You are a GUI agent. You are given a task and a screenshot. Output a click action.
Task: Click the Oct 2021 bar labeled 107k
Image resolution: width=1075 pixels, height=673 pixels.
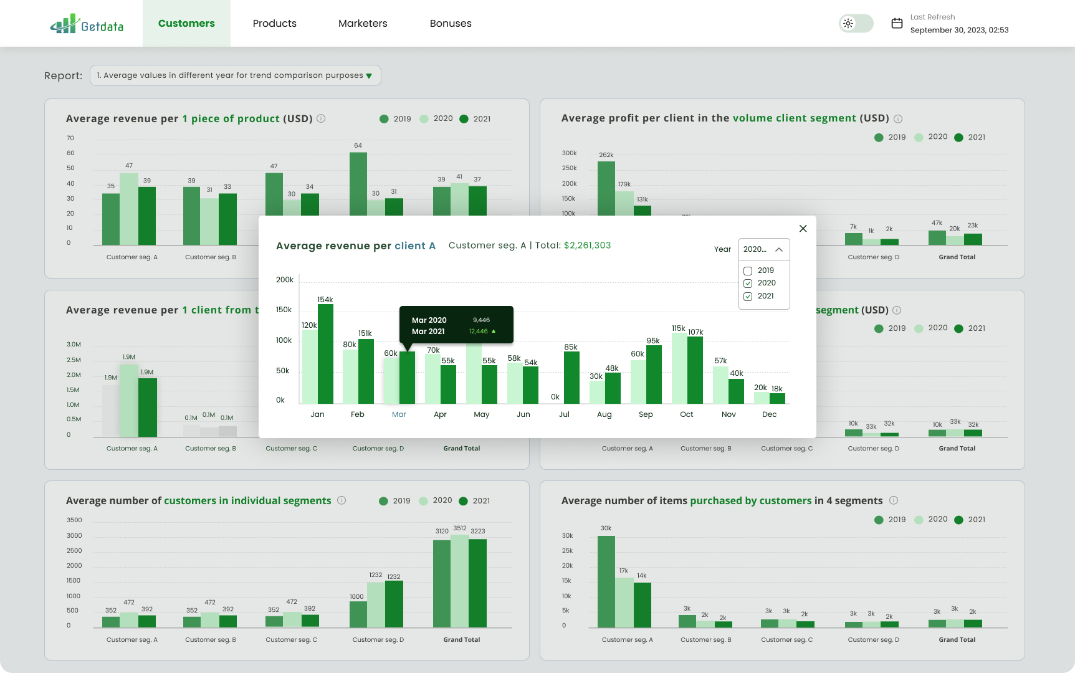coord(695,370)
